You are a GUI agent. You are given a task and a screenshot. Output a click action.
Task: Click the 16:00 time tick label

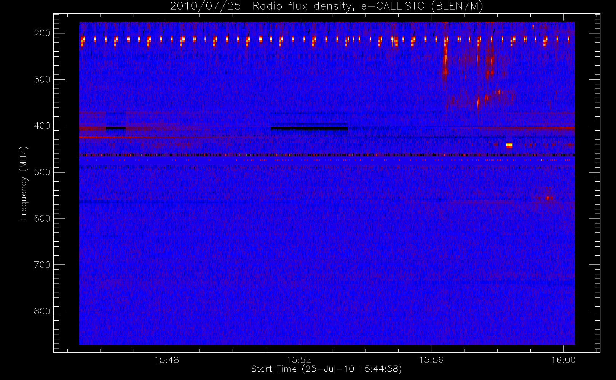(563, 359)
